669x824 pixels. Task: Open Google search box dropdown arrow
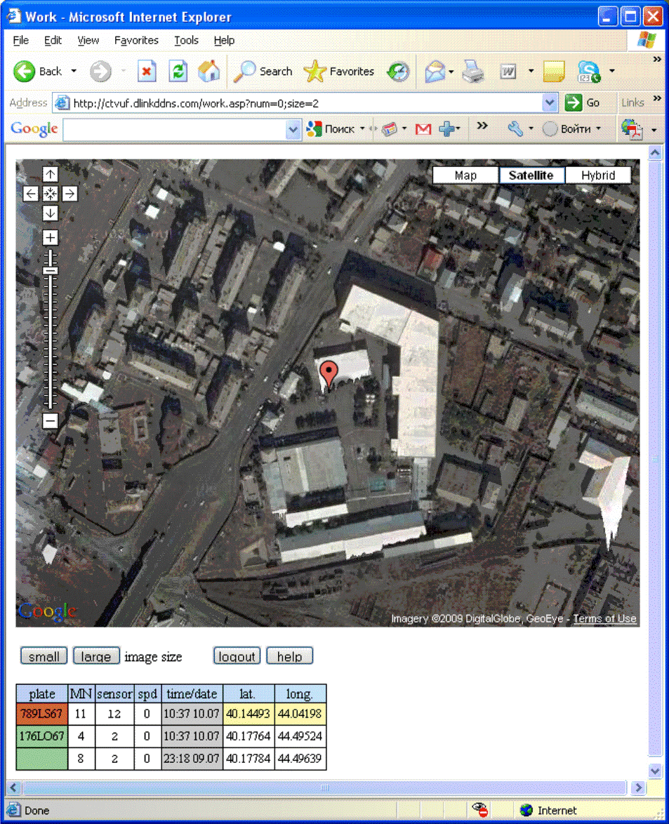pyautogui.click(x=293, y=129)
